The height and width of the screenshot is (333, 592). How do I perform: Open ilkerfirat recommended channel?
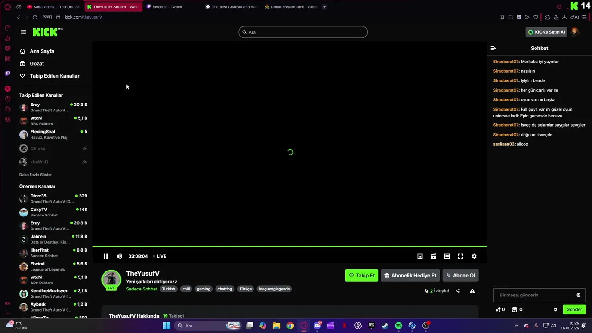53,253
